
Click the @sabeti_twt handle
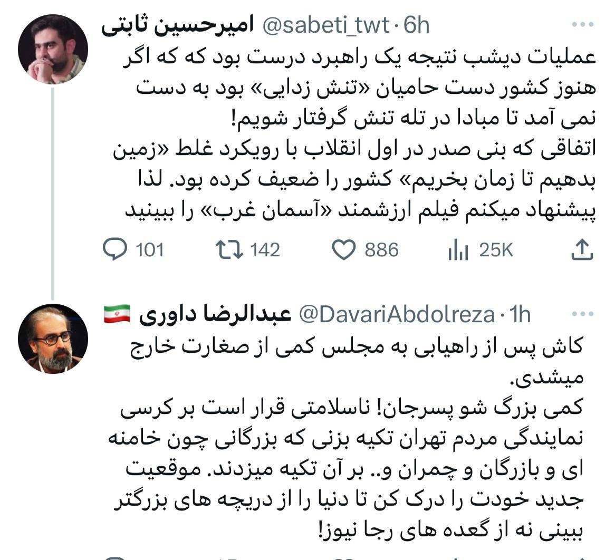tap(326, 25)
